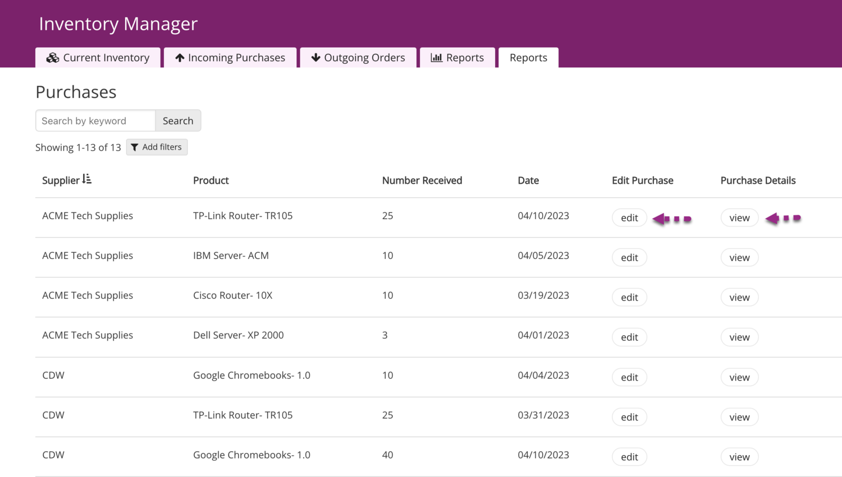Click the purple arrow next to edit button
The image size is (842, 477).
pos(671,219)
